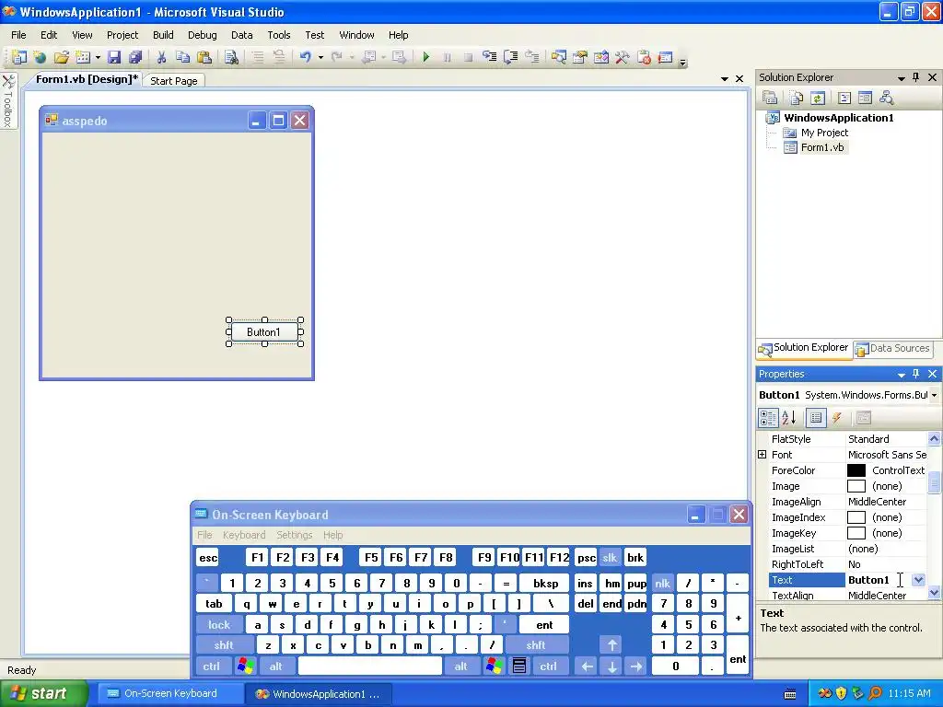Open the Build menu
Viewport: 943px width, 707px height.
(x=163, y=35)
